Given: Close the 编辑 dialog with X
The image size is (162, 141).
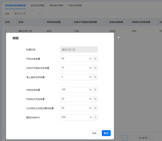Looking at the screenshot, I should tap(118, 37).
